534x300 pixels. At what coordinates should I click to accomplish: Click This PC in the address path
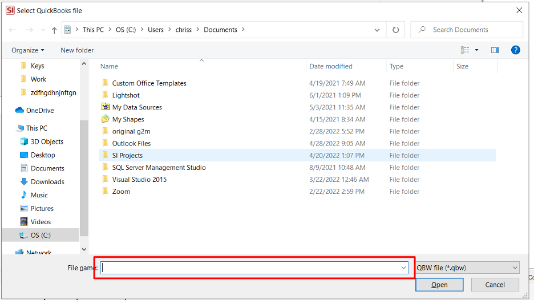(x=93, y=30)
